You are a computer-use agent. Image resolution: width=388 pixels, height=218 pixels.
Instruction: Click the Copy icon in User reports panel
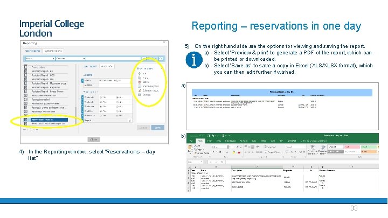(140, 78)
